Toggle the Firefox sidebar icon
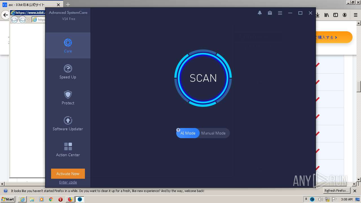The image size is (361, 203). click(x=336, y=15)
